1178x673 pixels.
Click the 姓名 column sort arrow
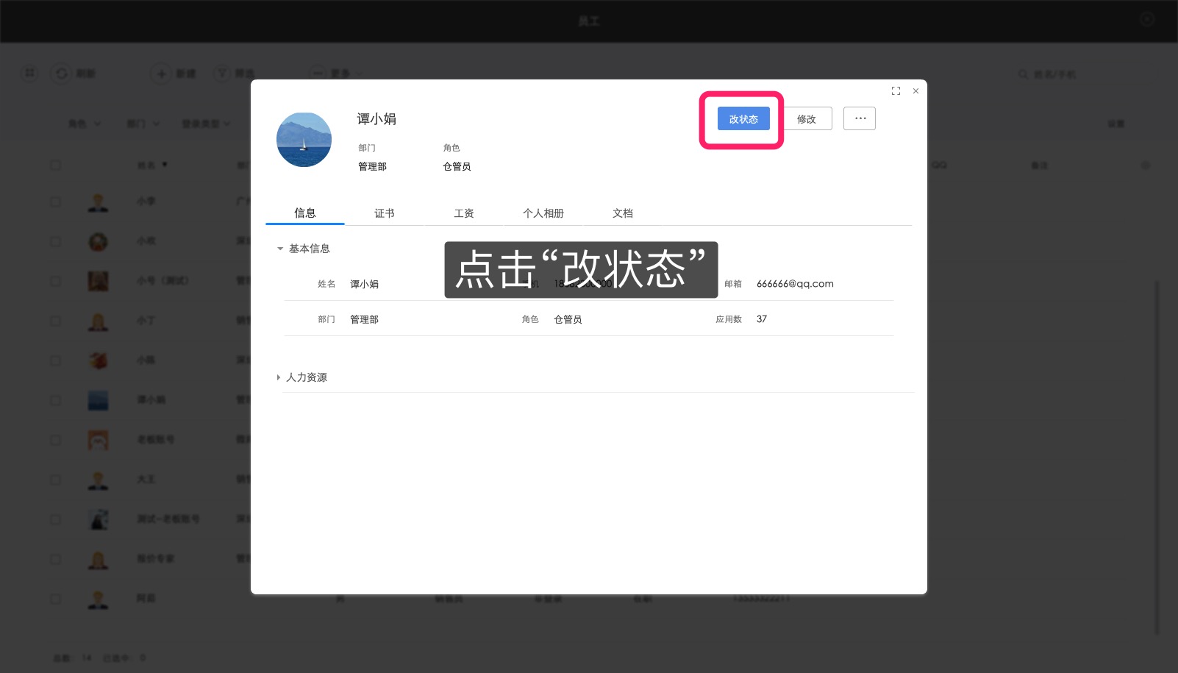click(165, 165)
